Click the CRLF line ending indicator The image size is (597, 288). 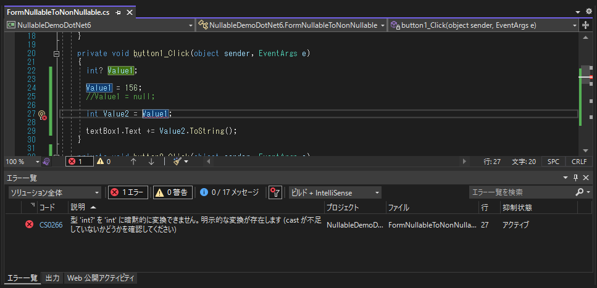[579, 162]
